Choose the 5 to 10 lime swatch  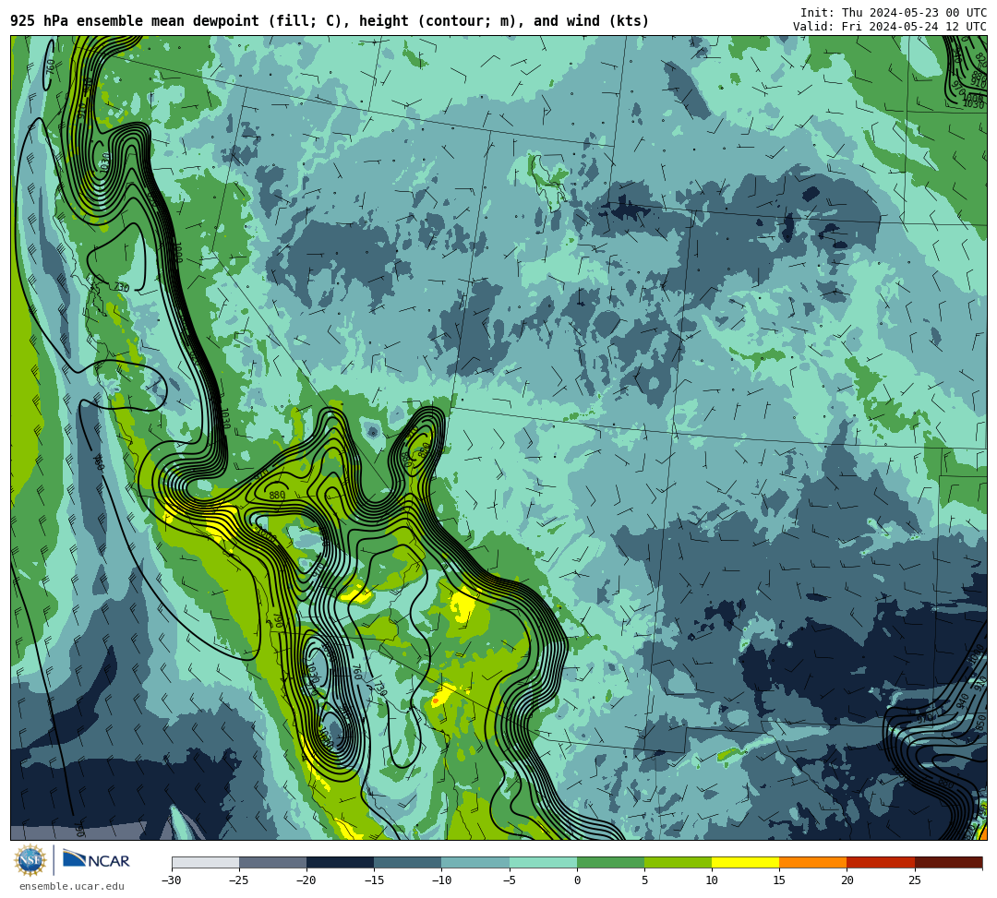[678, 862]
